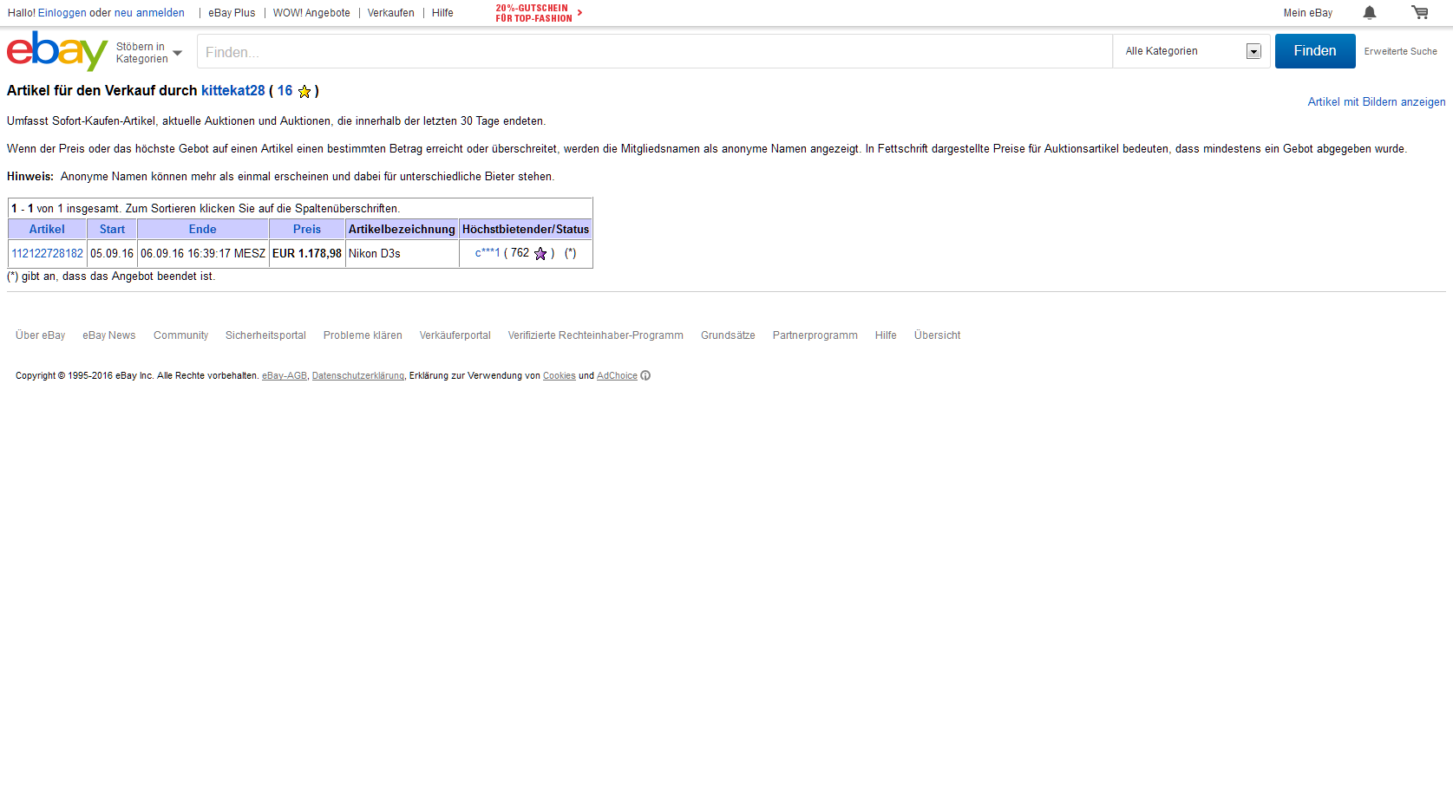Viewport: 1453px width, 787px height.
Task: Click the feedback score 16 link
Action: pyautogui.click(x=285, y=90)
